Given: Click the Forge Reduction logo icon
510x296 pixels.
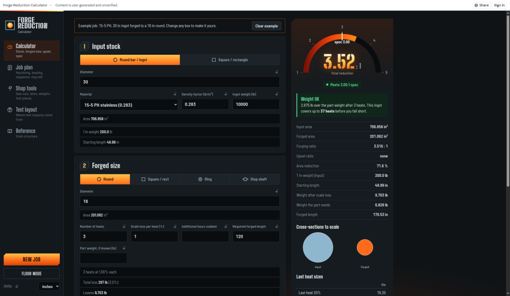Looking at the screenshot, I should coord(10,25).
